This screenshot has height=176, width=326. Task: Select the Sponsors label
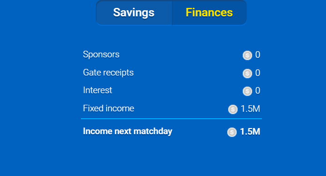[101, 54]
